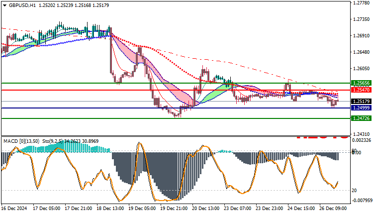373x214 pixels.
Task: Click the 19 Dec 05:00 time axis label
Action: pos(142,209)
